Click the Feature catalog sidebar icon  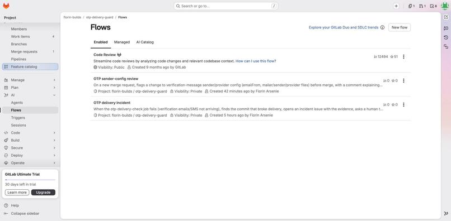click(x=6, y=66)
